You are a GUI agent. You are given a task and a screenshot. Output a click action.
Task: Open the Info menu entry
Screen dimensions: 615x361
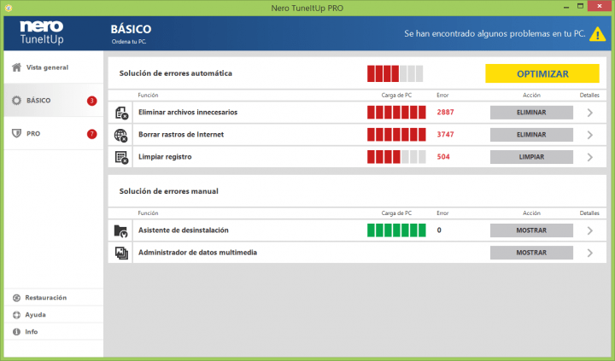54,332
